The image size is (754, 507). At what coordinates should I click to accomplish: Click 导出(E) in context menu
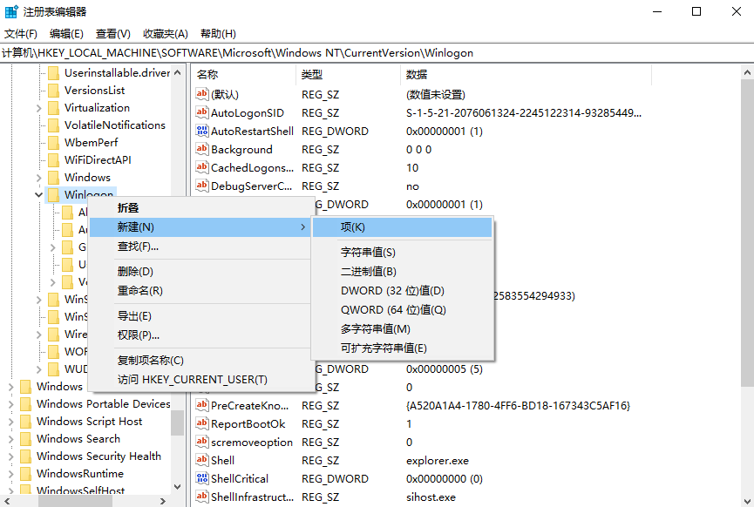(x=134, y=316)
